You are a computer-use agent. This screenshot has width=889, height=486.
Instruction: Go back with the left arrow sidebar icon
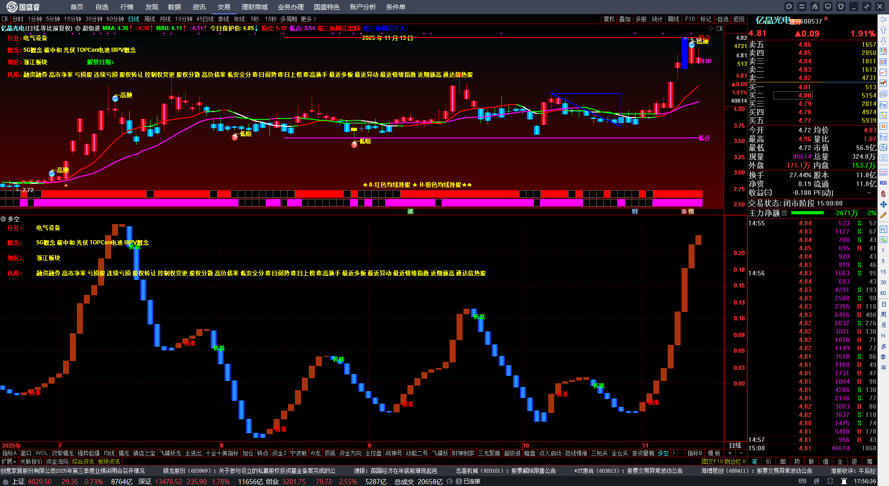pyautogui.click(x=883, y=19)
